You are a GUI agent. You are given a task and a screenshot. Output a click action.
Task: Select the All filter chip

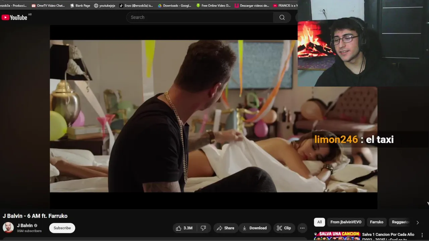tap(319, 222)
